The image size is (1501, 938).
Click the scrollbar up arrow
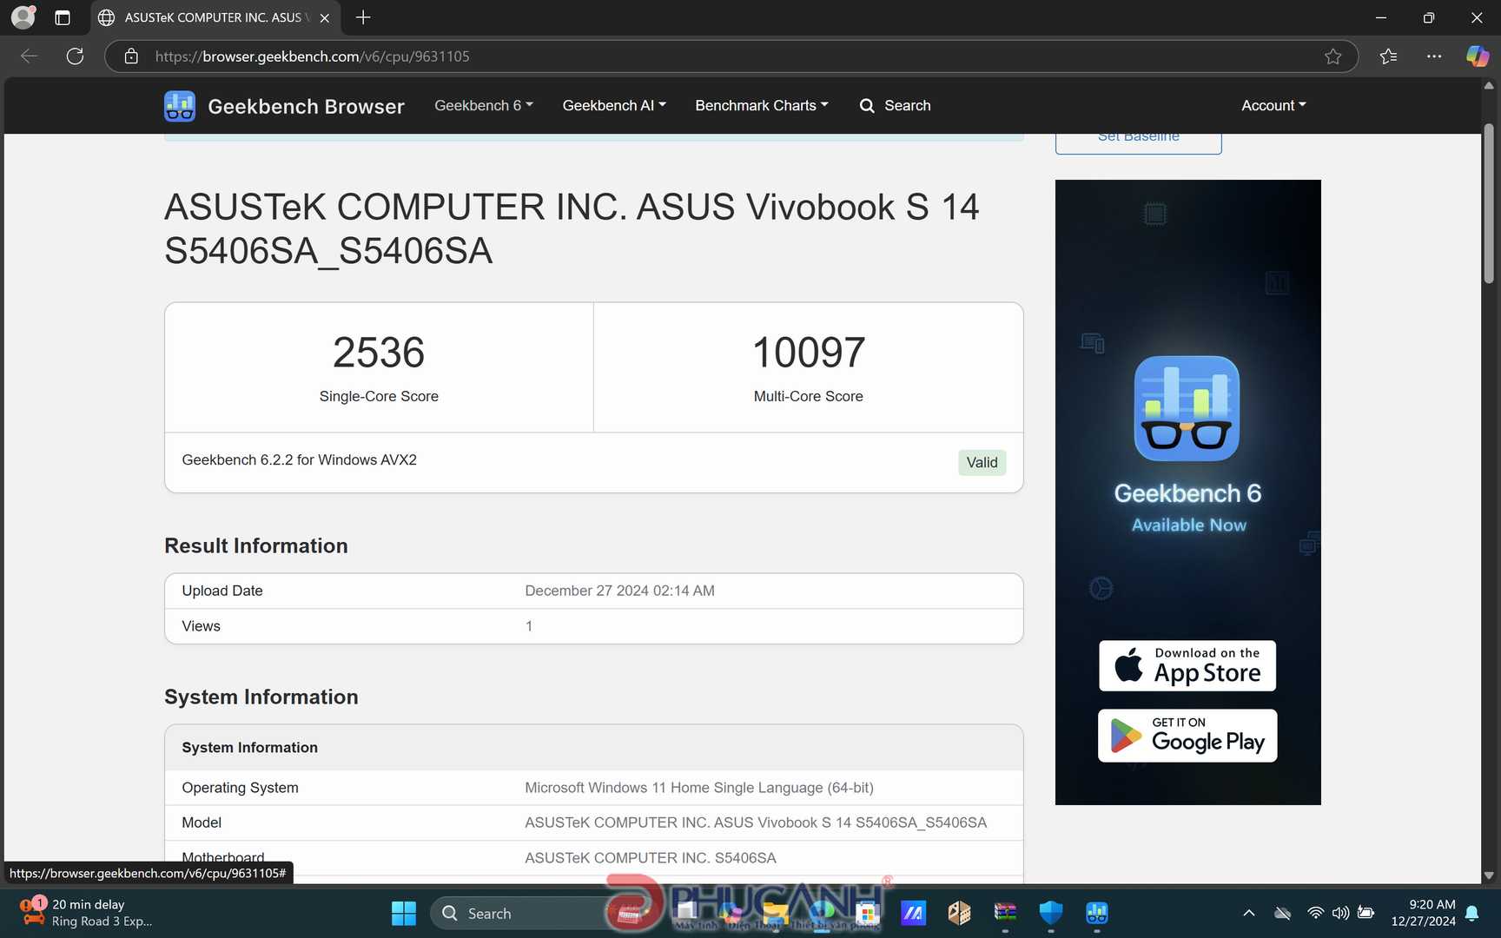tap(1488, 86)
